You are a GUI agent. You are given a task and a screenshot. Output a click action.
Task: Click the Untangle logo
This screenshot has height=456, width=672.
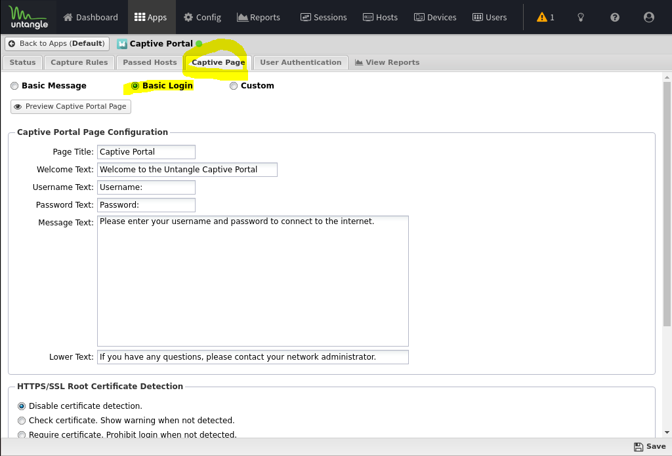[x=28, y=17]
